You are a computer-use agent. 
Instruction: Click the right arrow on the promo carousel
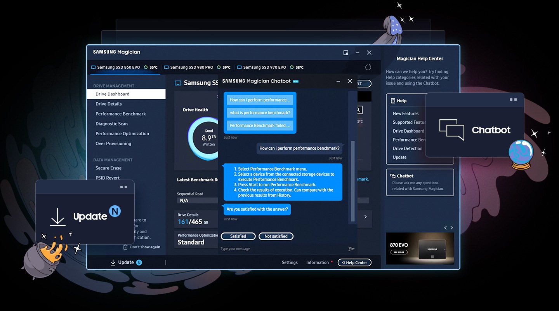(x=452, y=228)
